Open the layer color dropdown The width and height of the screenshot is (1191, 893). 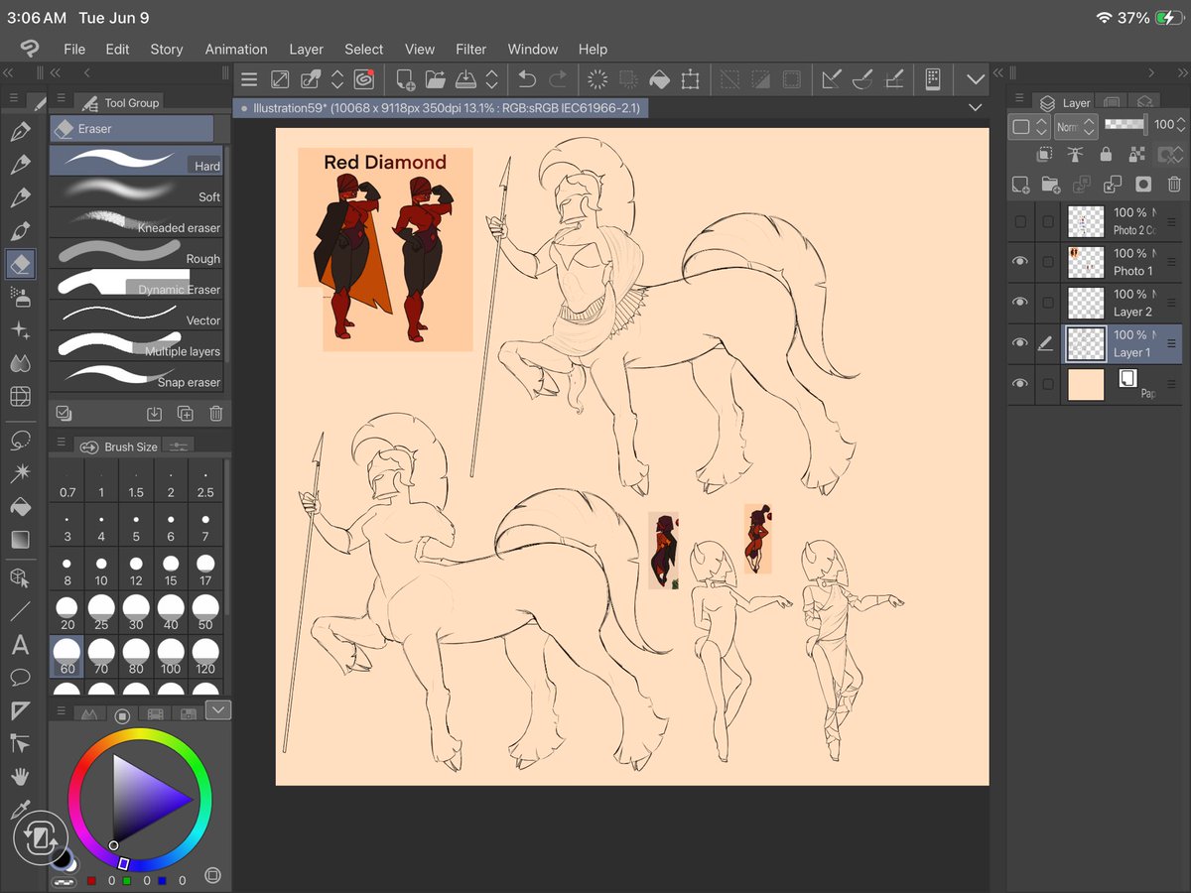coord(1029,126)
